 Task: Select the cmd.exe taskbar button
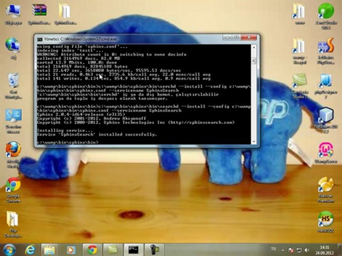134,250
